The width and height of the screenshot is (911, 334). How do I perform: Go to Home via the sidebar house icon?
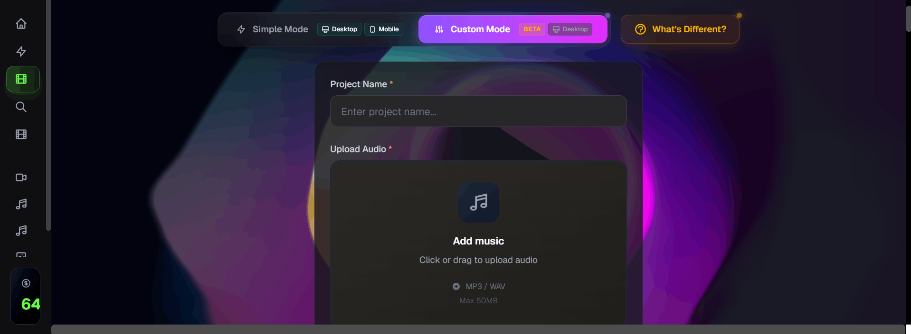pos(21,24)
